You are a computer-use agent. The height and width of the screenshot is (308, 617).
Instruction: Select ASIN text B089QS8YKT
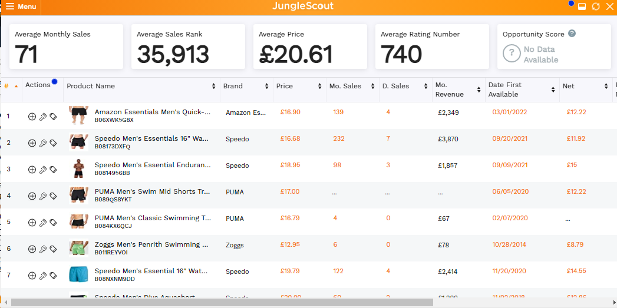[113, 200]
